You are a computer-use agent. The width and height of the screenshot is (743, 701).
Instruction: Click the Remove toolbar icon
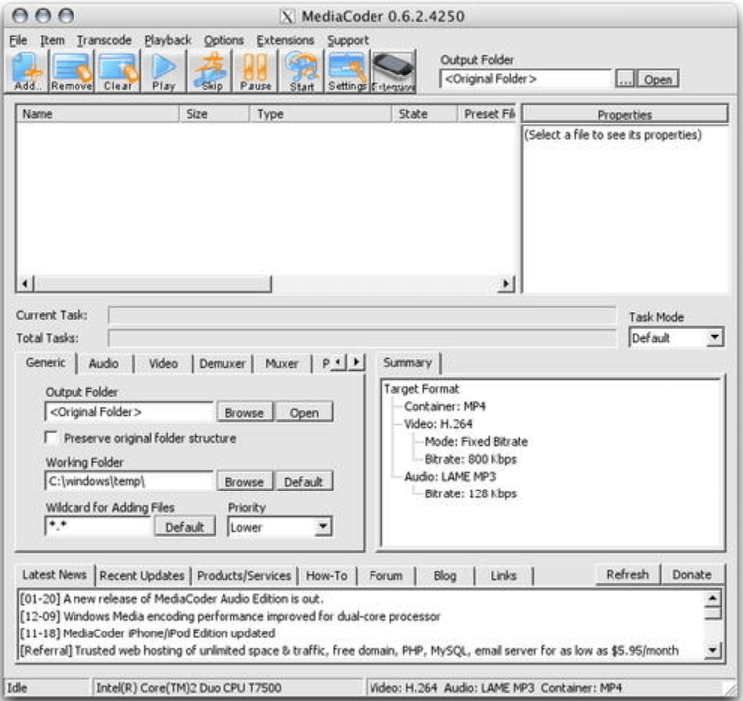(x=72, y=71)
